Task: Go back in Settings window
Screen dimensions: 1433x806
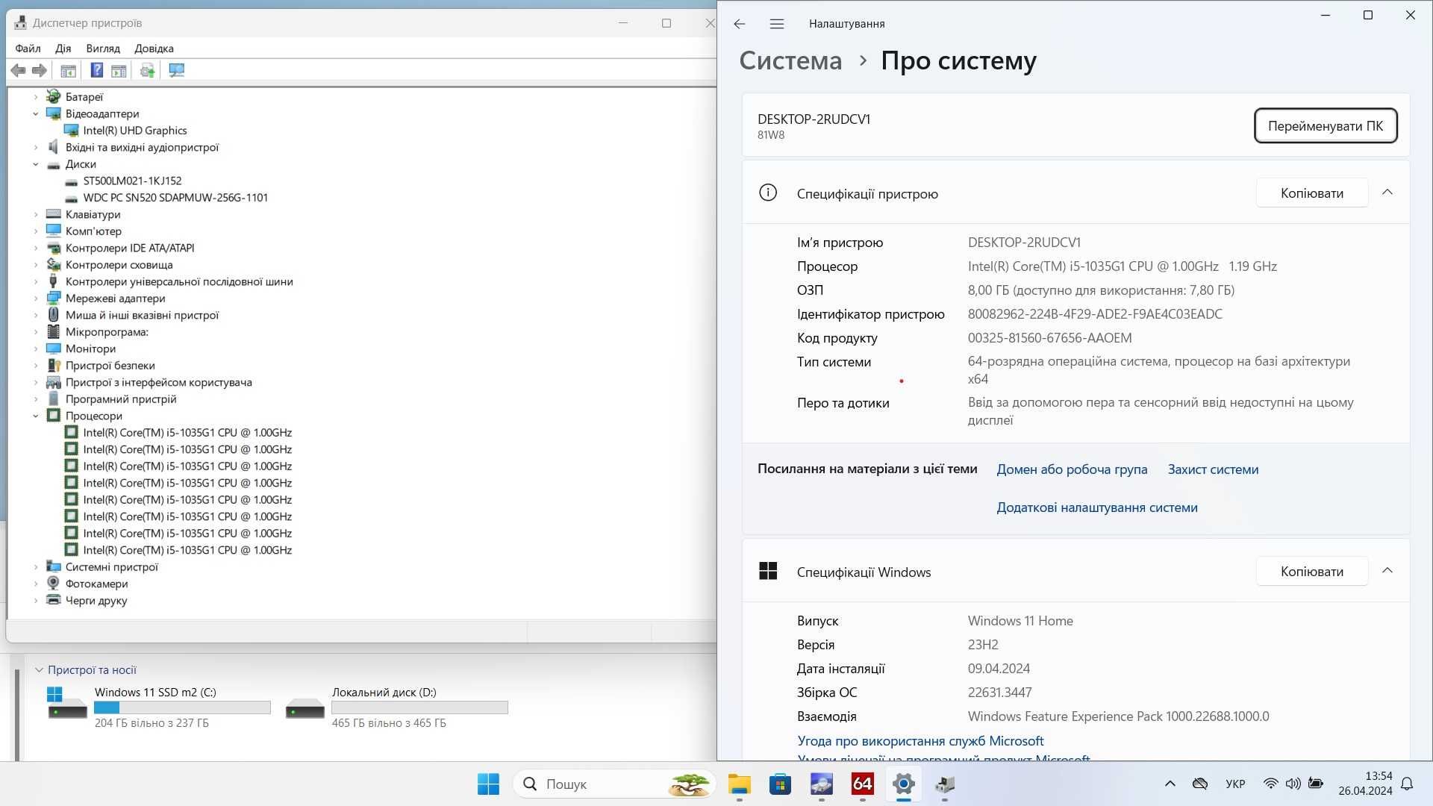Action: click(x=739, y=24)
